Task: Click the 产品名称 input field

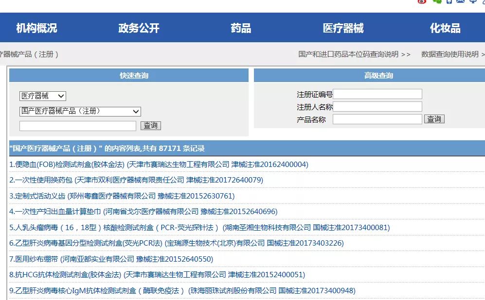Action: pos(377,118)
